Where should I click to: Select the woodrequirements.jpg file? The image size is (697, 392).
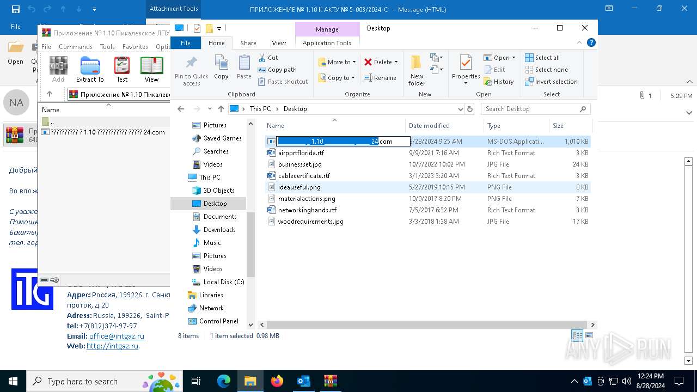coord(310,222)
